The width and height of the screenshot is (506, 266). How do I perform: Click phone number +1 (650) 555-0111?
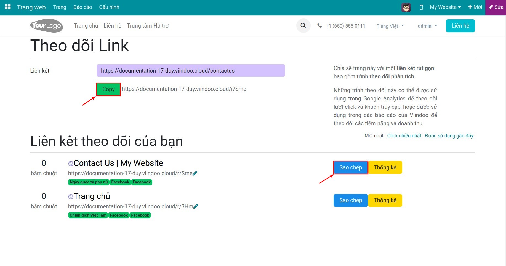(x=345, y=26)
